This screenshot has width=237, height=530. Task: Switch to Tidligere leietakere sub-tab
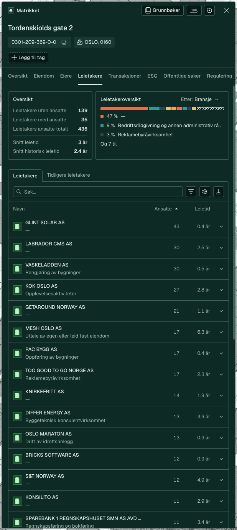68,175
